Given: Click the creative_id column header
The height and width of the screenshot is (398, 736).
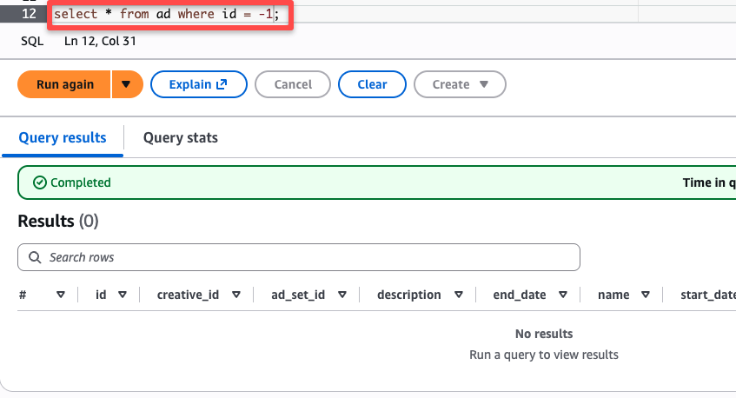Looking at the screenshot, I should (x=188, y=295).
